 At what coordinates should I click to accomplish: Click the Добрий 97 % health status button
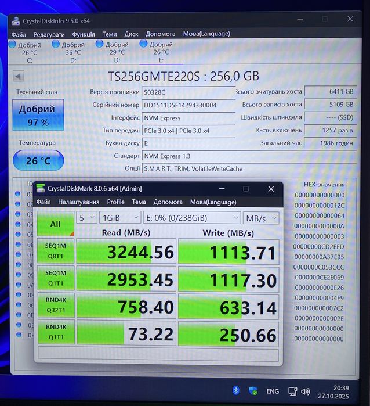coord(38,115)
